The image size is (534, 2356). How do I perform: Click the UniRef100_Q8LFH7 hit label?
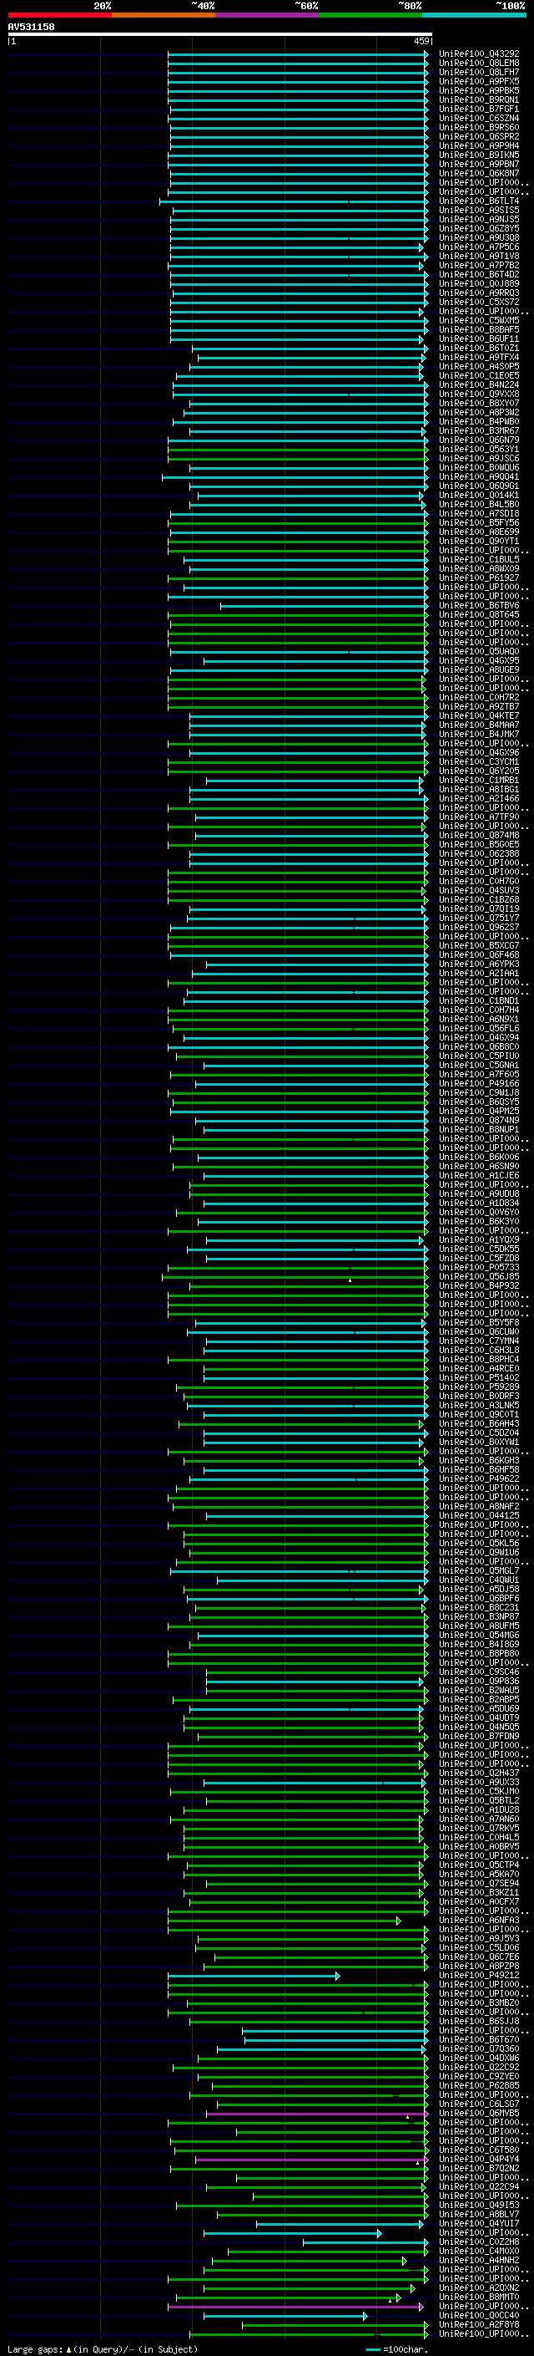click(479, 72)
